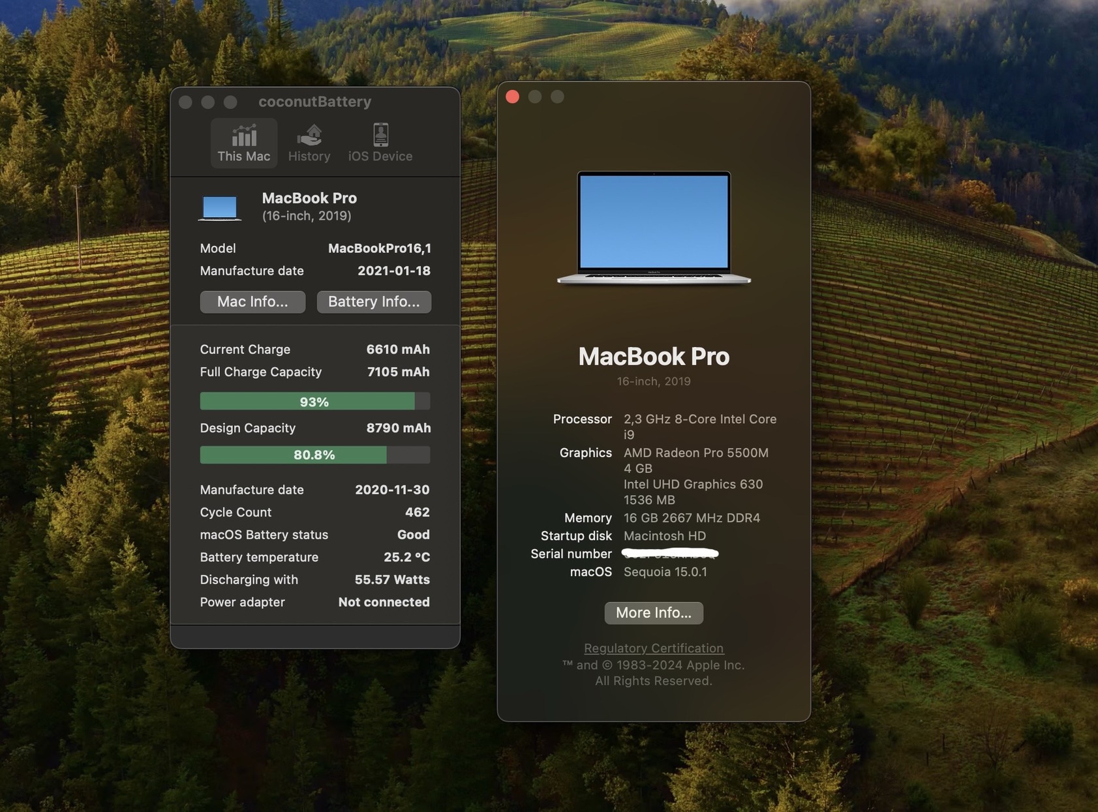Click the Startup disk label
Image resolution: width=1098 pixels, height=812 pixels.
tap(576, 535)
